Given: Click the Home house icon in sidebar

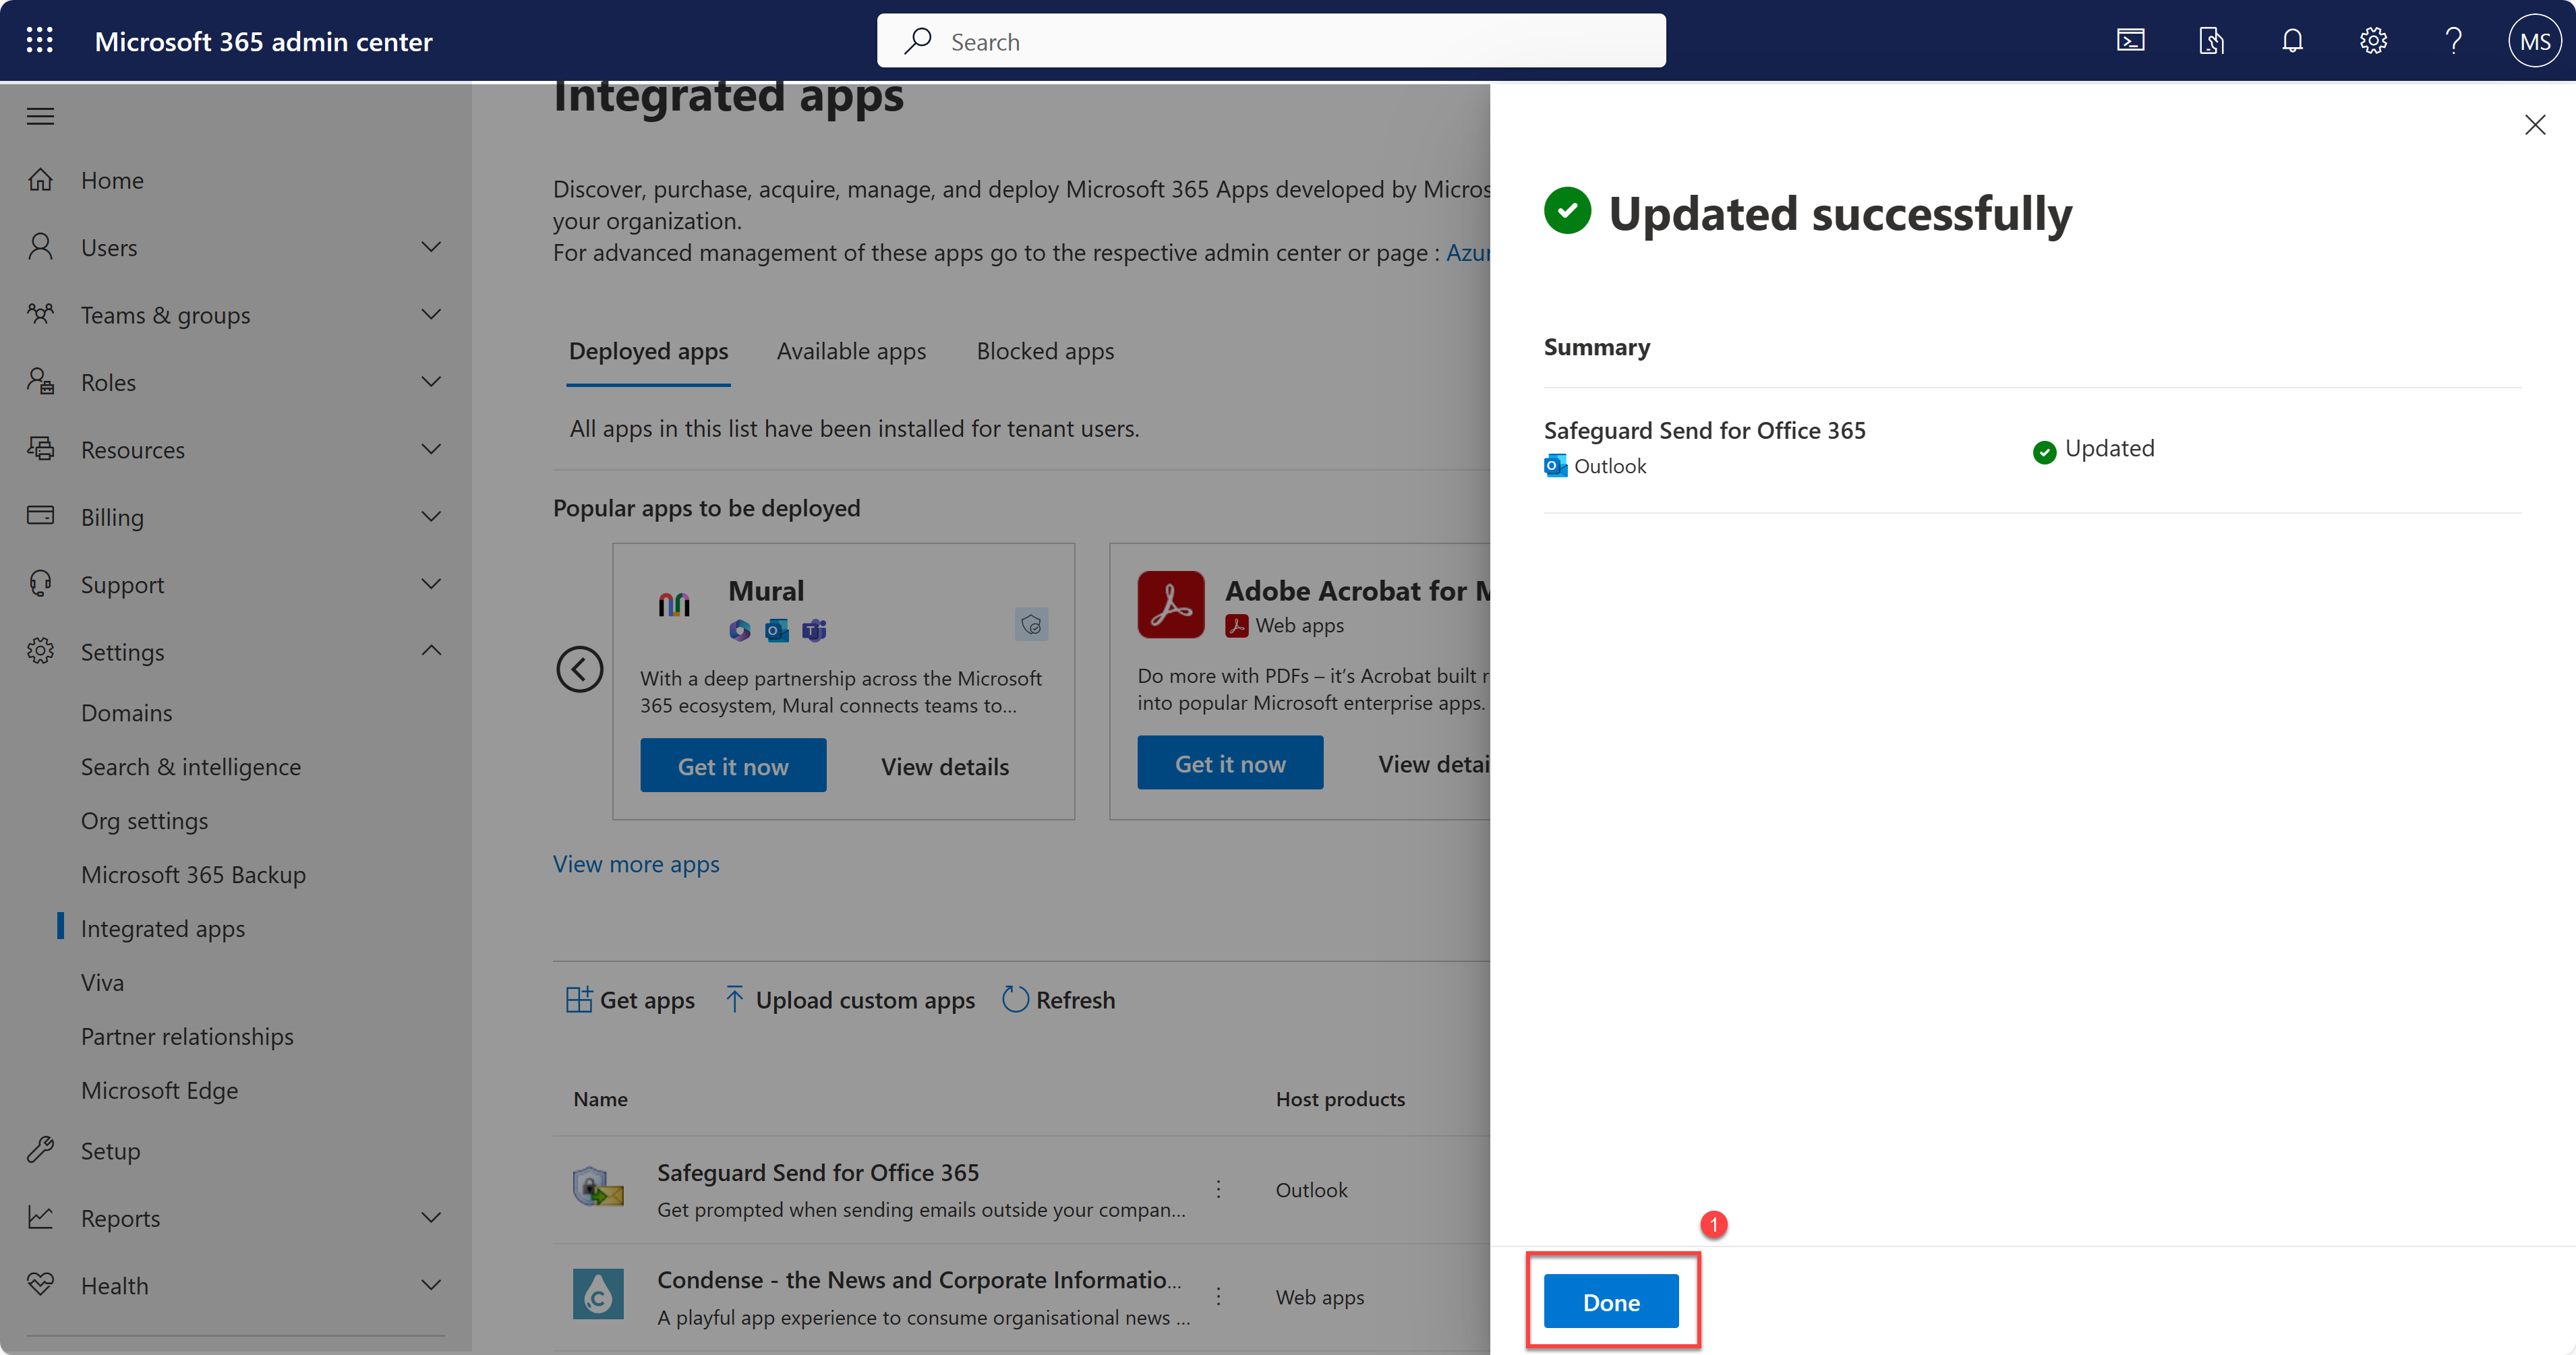Looking at the screenshot, I should coord(40,180).
